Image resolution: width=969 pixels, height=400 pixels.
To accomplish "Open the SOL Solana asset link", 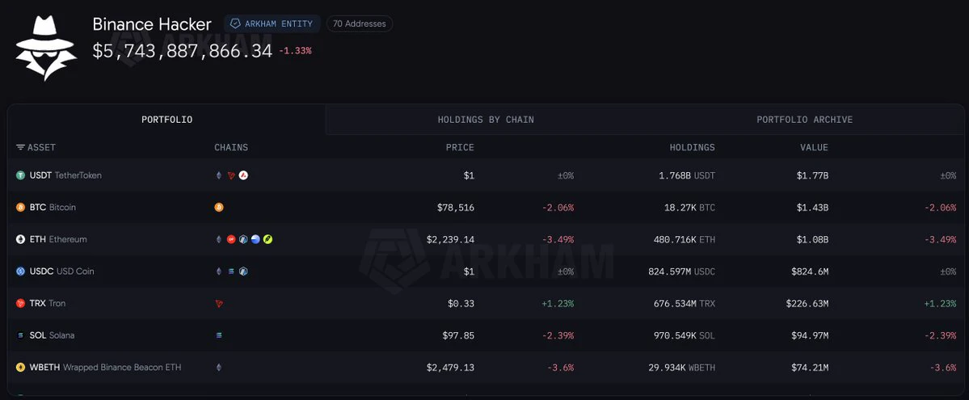I will point(51,335).
